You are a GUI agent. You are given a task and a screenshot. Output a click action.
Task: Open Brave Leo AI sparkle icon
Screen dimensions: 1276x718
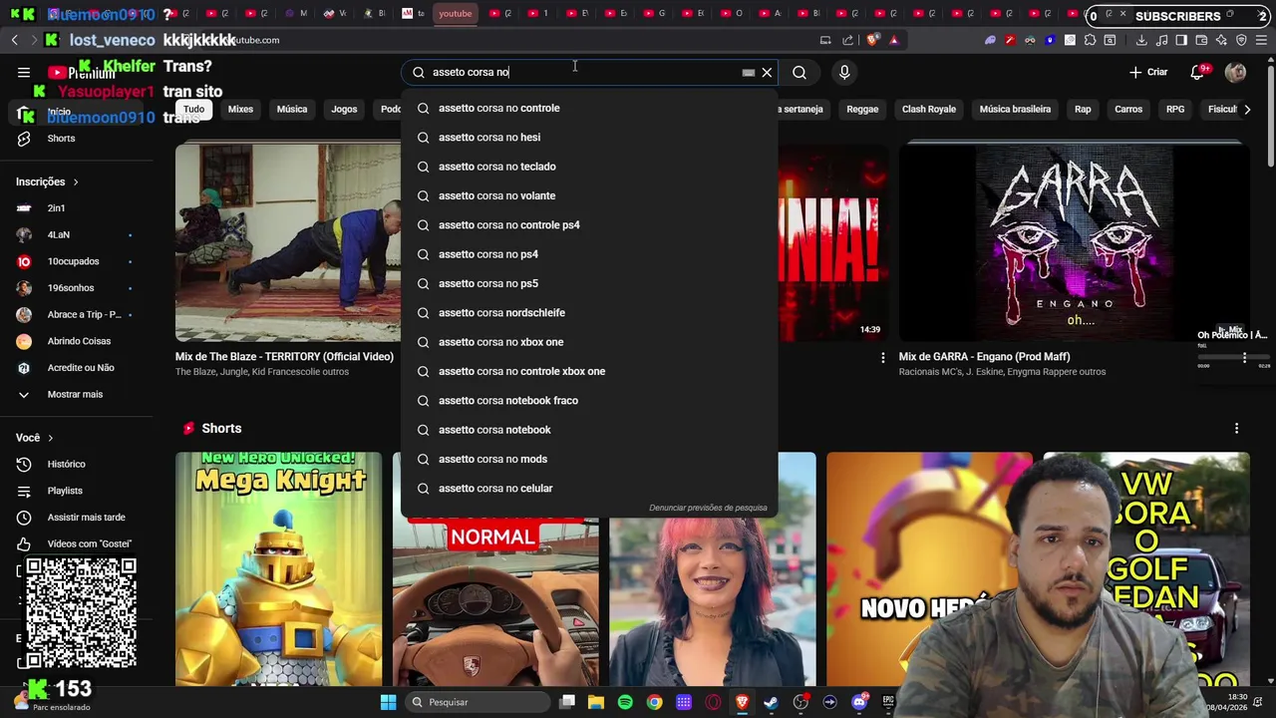click(1221, 40)
